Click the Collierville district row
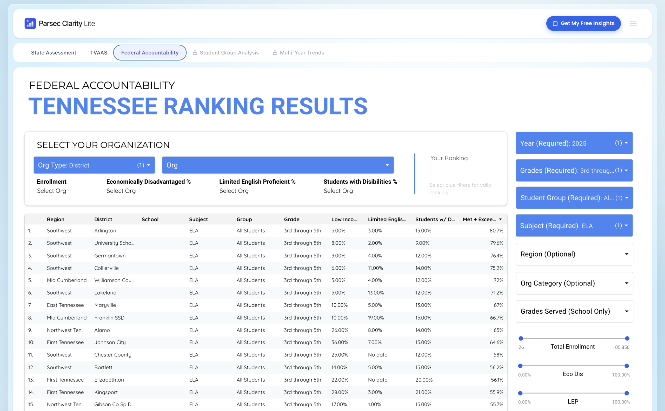 click(x=265, y=268)
